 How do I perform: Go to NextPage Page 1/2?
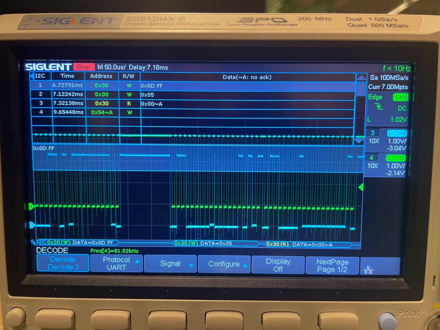(332, 265)
